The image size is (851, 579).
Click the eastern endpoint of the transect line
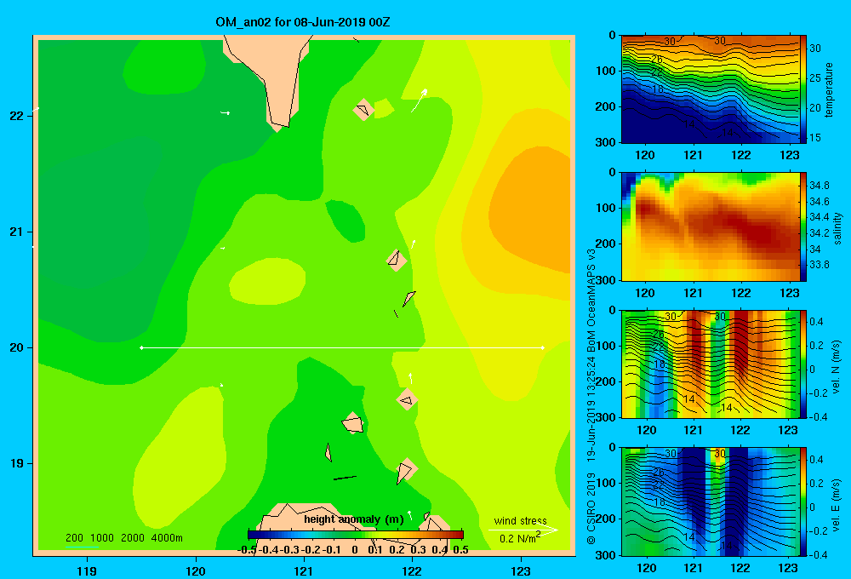click(543, 347)
